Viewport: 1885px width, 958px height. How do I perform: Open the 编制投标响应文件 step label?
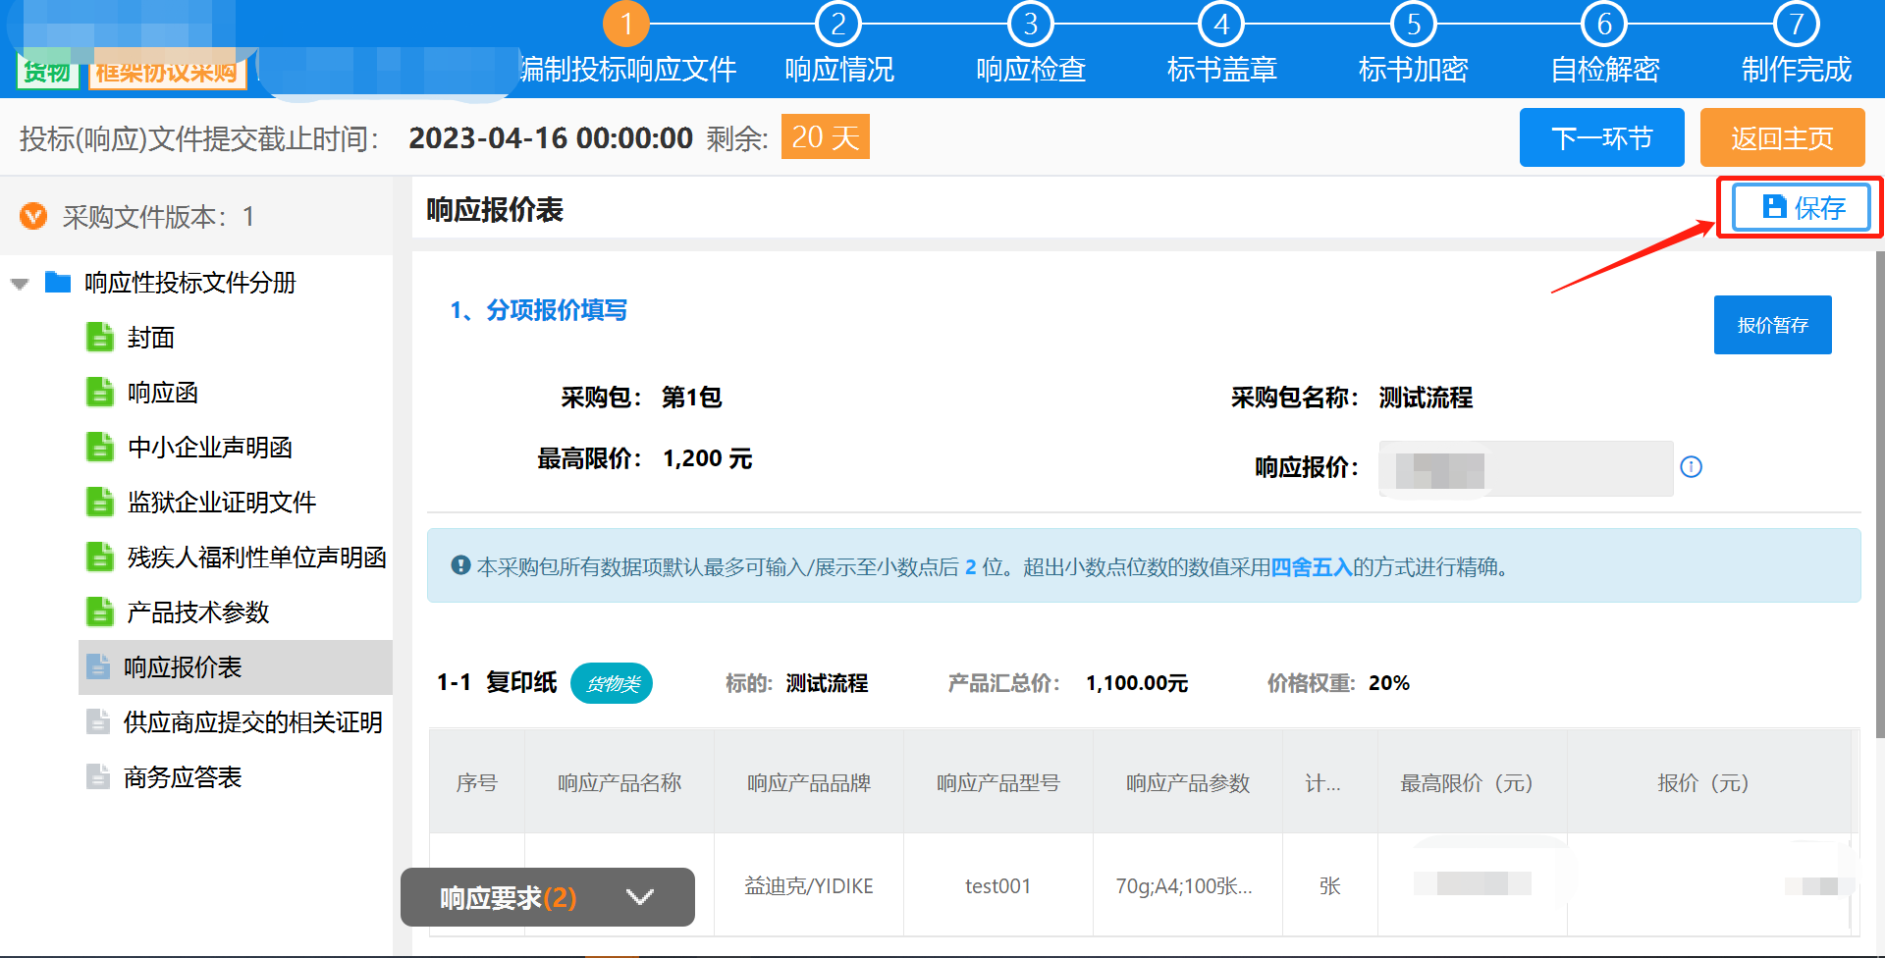(x=628, y=70)
